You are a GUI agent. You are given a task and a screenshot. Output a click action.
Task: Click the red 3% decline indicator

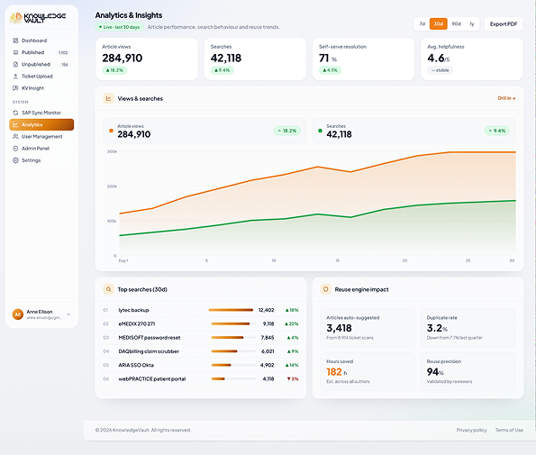point(293,378)
